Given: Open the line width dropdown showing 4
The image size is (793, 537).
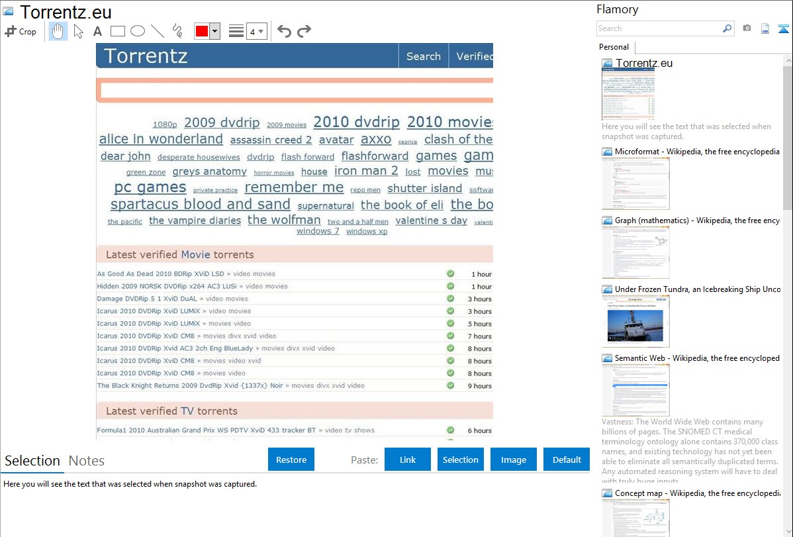Looking at the screenshot, I should click(256, 31).
